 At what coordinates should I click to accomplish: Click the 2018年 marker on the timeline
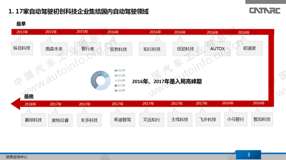point(31,104)
